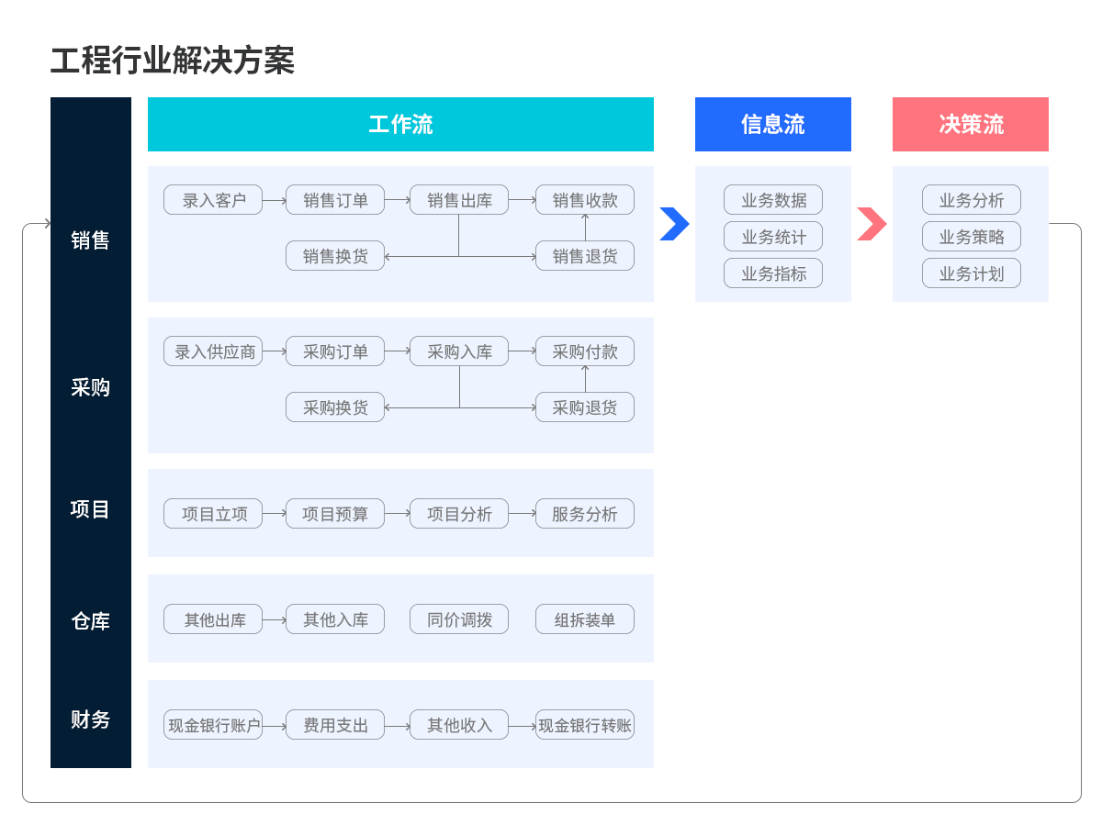This screenshot has height=836, width=1102.
Task: Click the 采购付款 node
Action: coord(585,351)
